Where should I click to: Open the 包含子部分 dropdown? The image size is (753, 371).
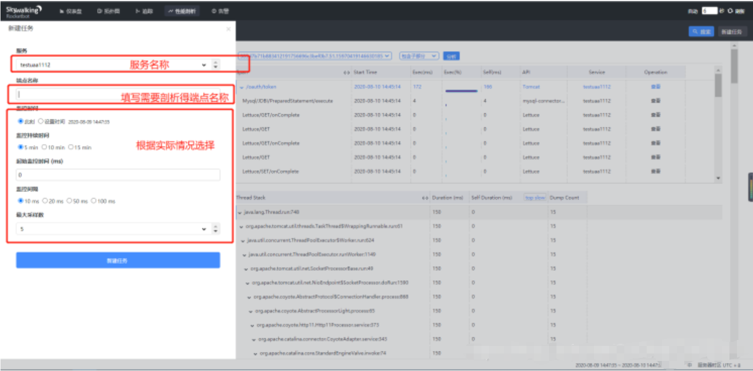[x=419, y=56]
